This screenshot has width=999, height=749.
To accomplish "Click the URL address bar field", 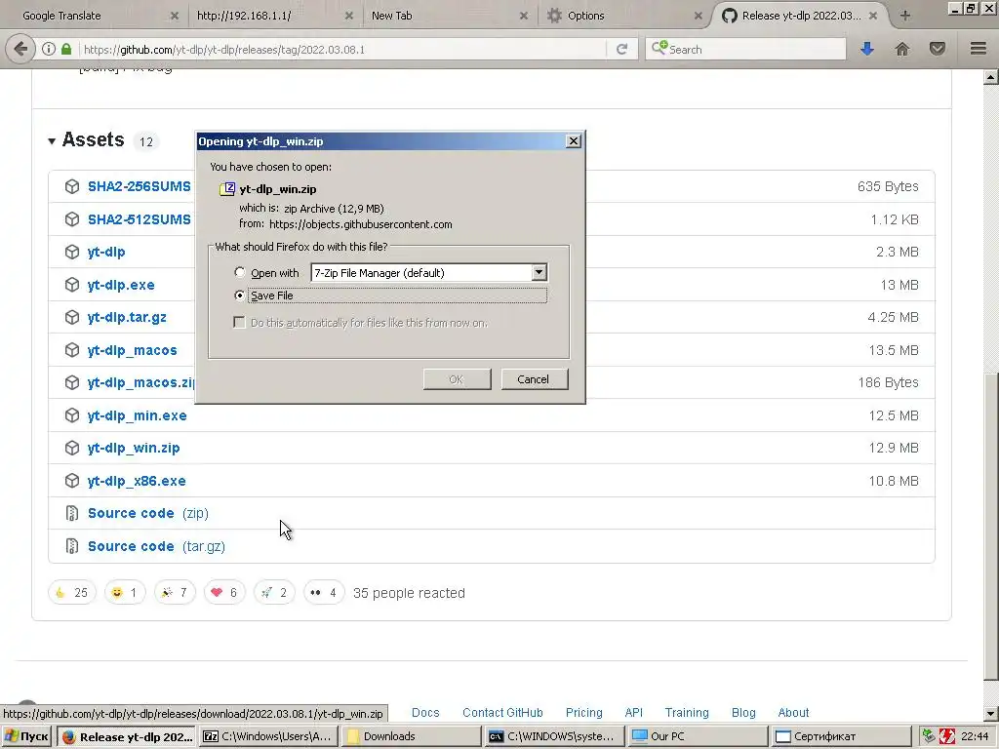I will pyautogui.click(x=344, y=49).
